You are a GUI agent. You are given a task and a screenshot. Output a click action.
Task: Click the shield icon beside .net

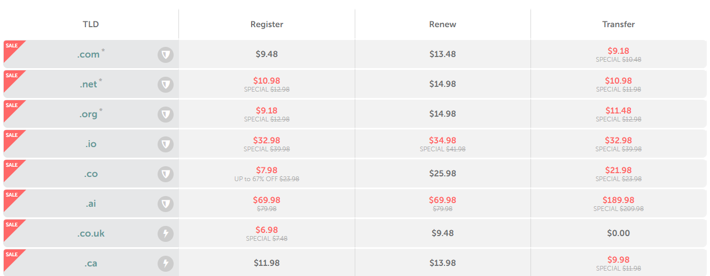tap(166, 84)
